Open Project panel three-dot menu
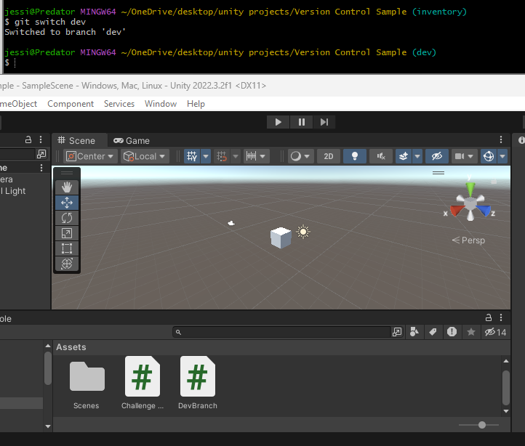525x446 pixels. coord(501,317)
